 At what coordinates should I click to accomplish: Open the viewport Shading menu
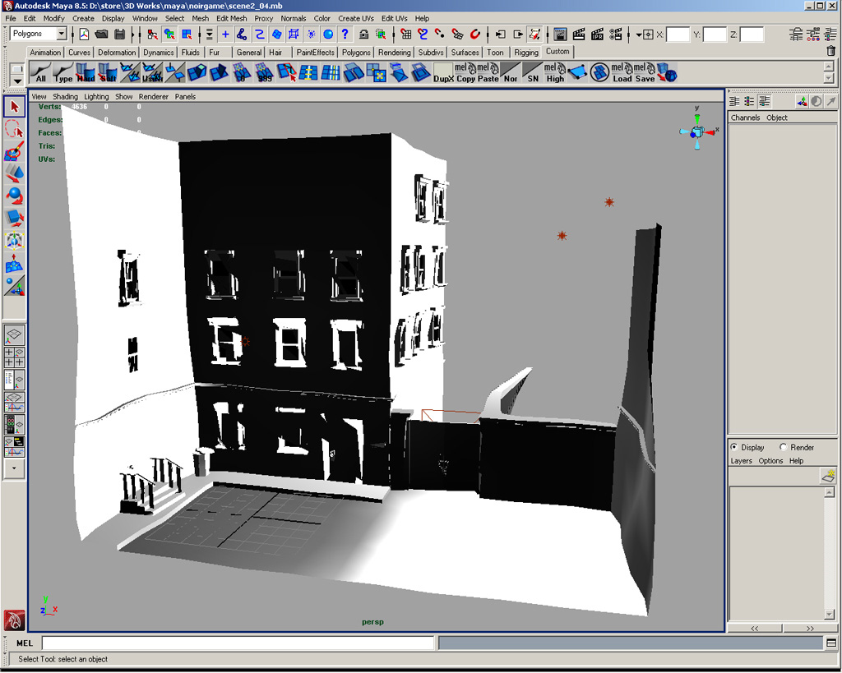65,97
